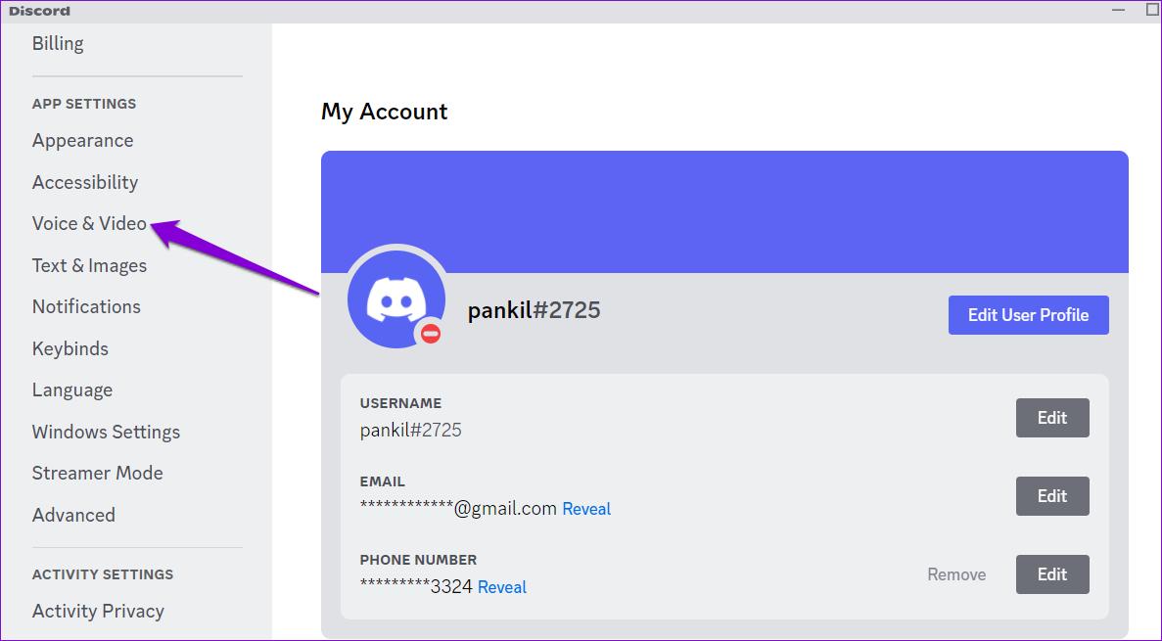Open Voice & Video settings

(x=89, y=223)
